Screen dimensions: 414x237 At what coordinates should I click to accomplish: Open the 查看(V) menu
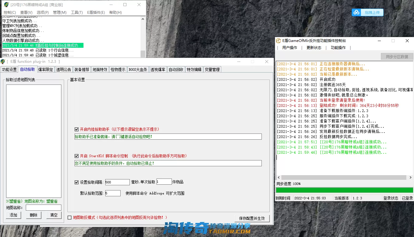26,13
